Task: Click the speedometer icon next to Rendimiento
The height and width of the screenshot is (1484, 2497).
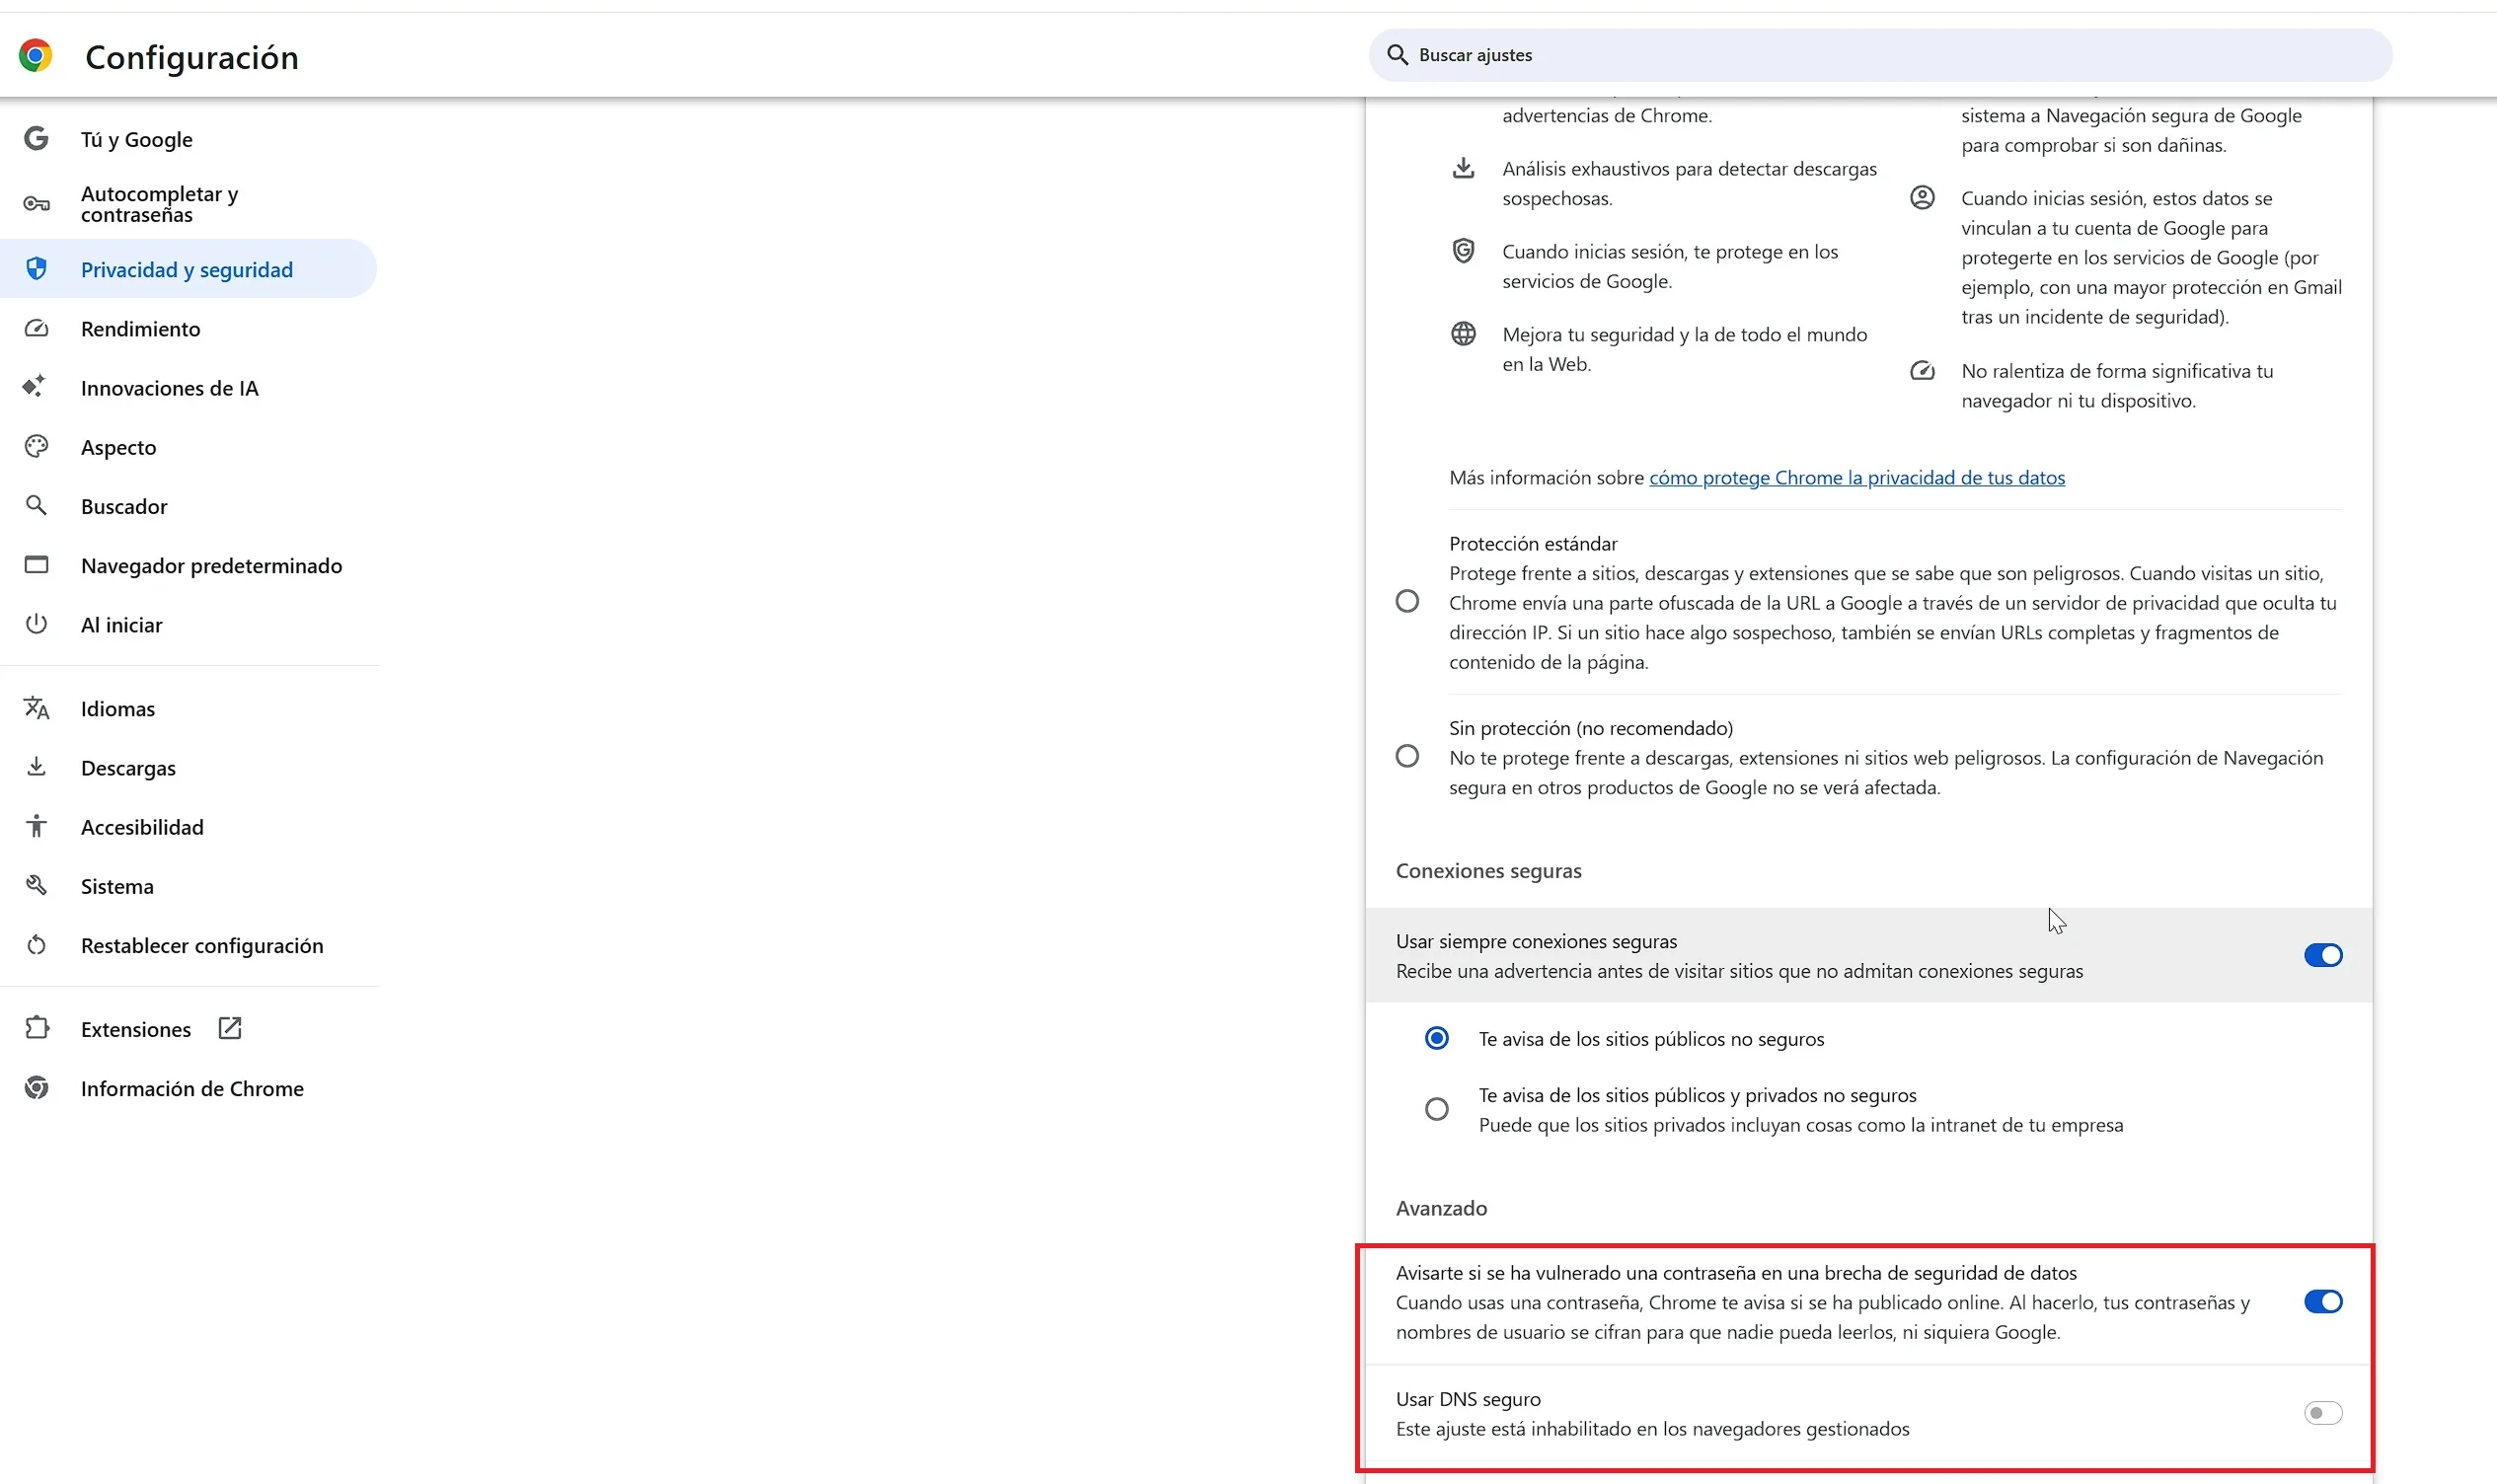Action: [x=36, y=329]
